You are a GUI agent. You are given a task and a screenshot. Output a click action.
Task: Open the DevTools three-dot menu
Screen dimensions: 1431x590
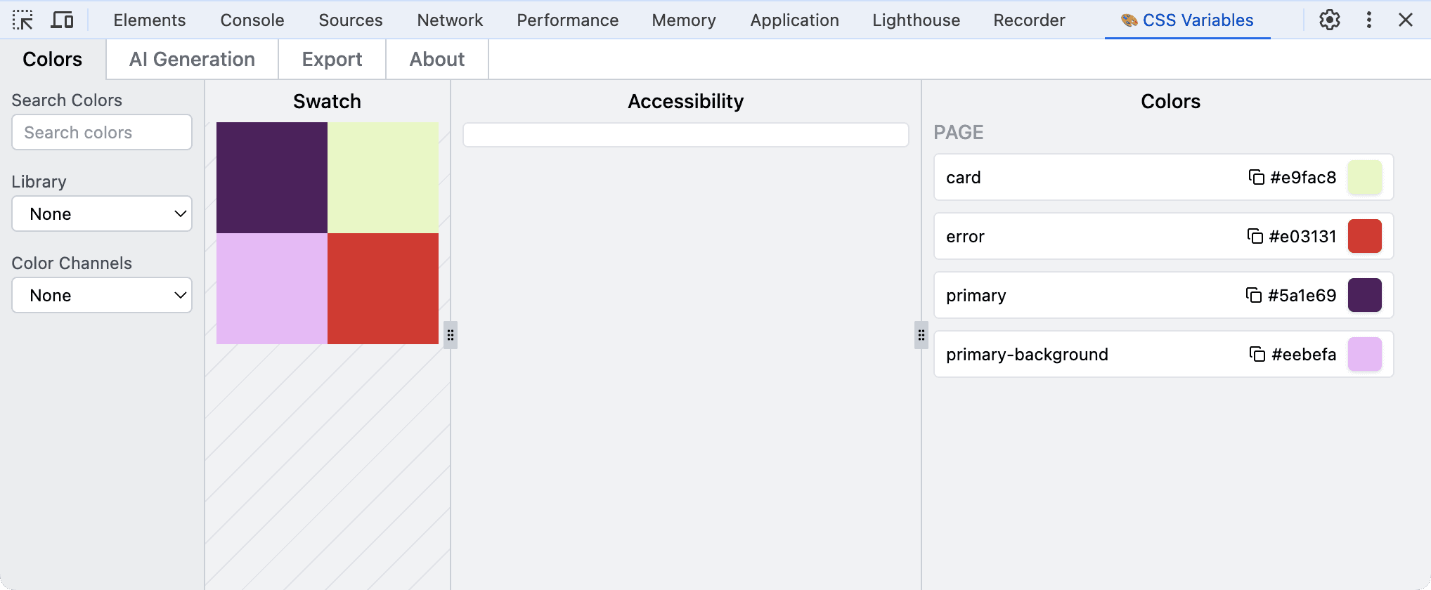coord(1368,20)
